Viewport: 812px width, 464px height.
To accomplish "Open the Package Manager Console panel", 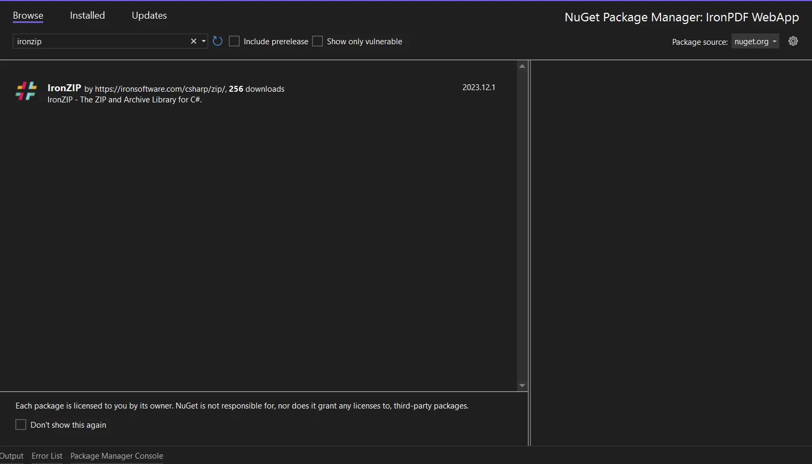I will [117, 456].
